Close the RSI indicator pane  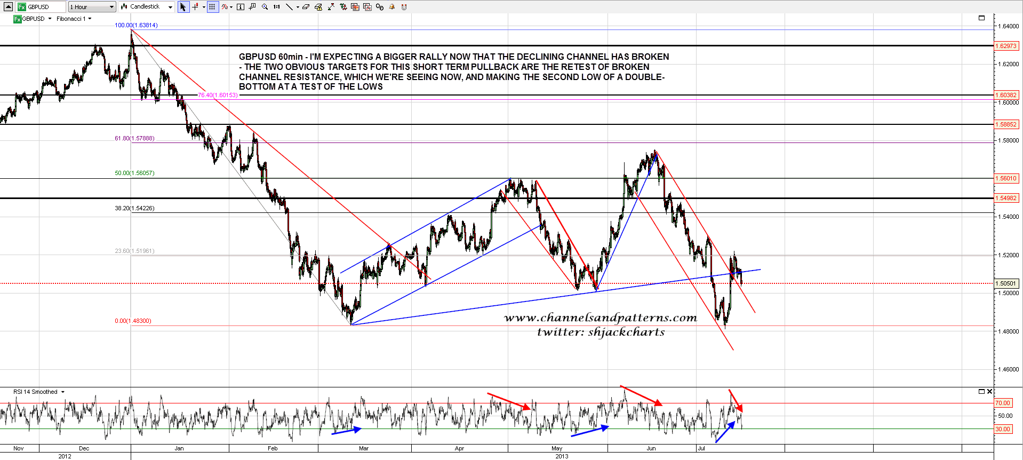point(989,392)
